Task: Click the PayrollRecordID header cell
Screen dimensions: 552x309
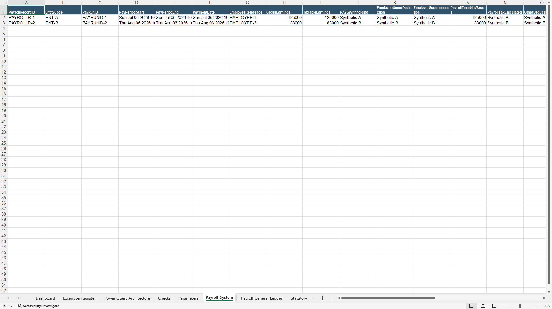Action: tap(26, 10)
